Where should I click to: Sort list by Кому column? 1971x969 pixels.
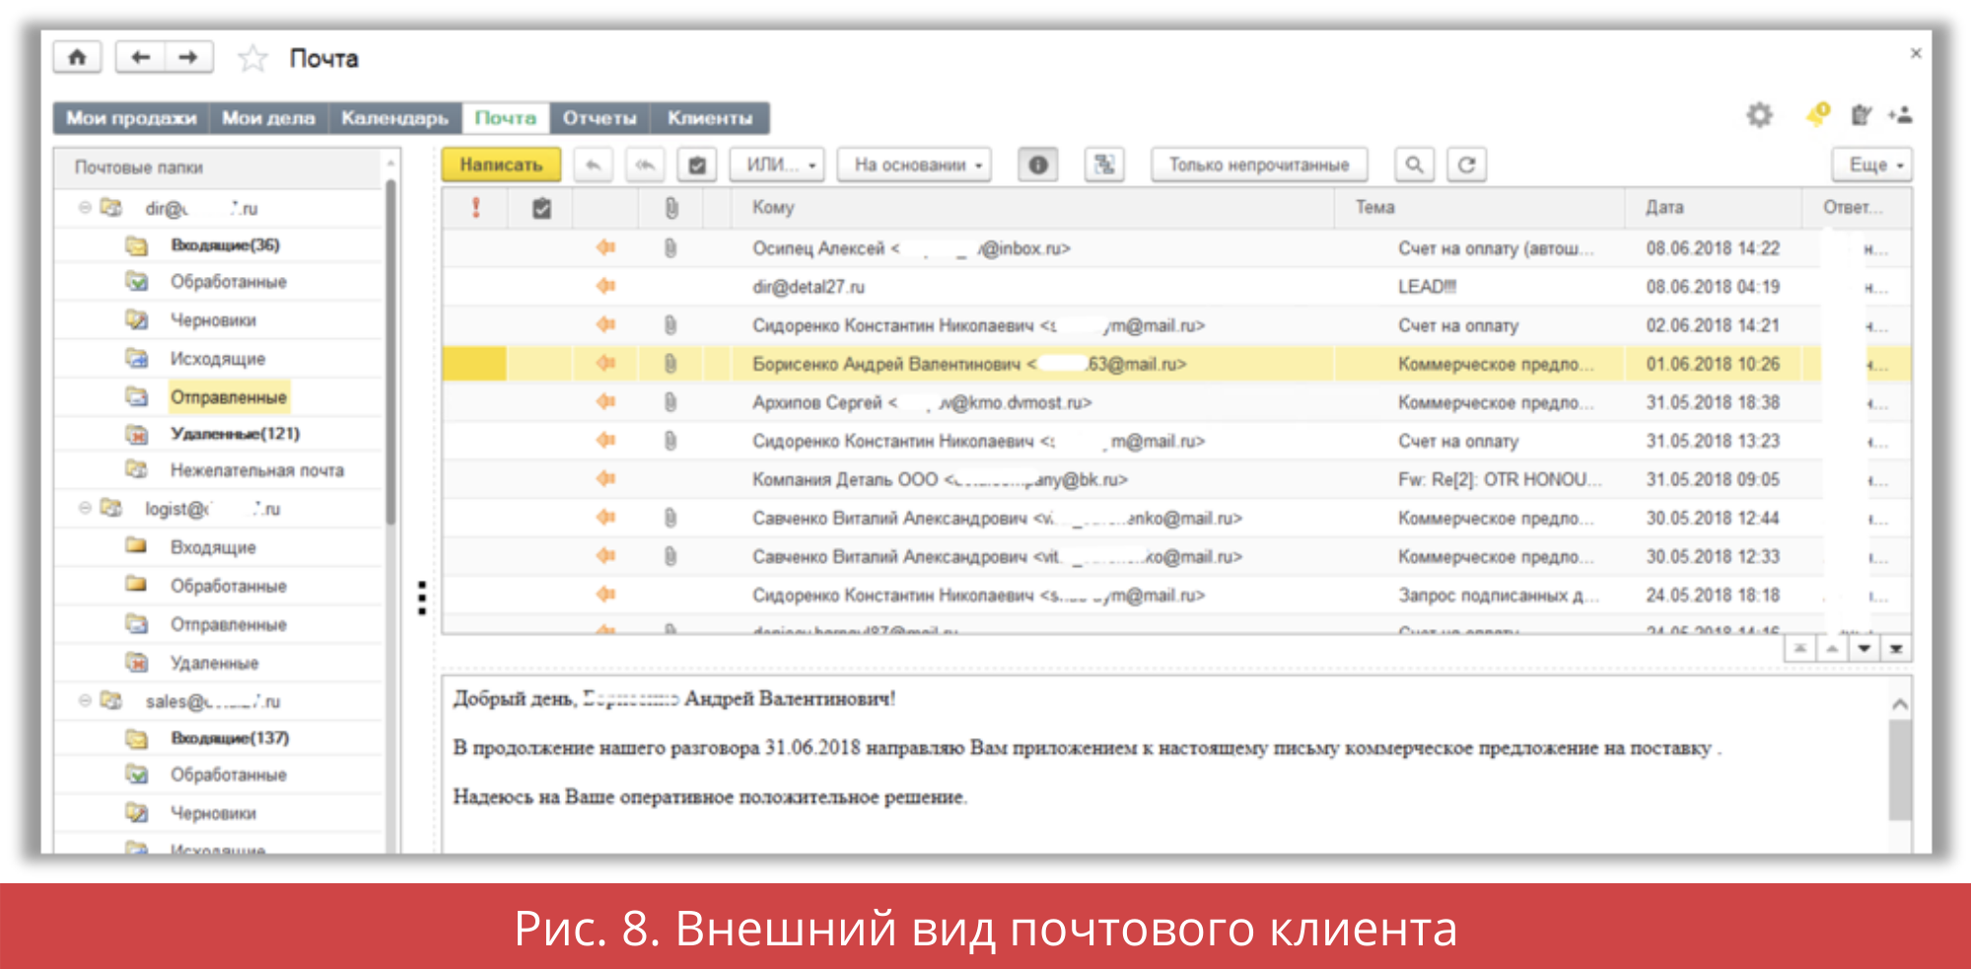tap(1032, 207)
